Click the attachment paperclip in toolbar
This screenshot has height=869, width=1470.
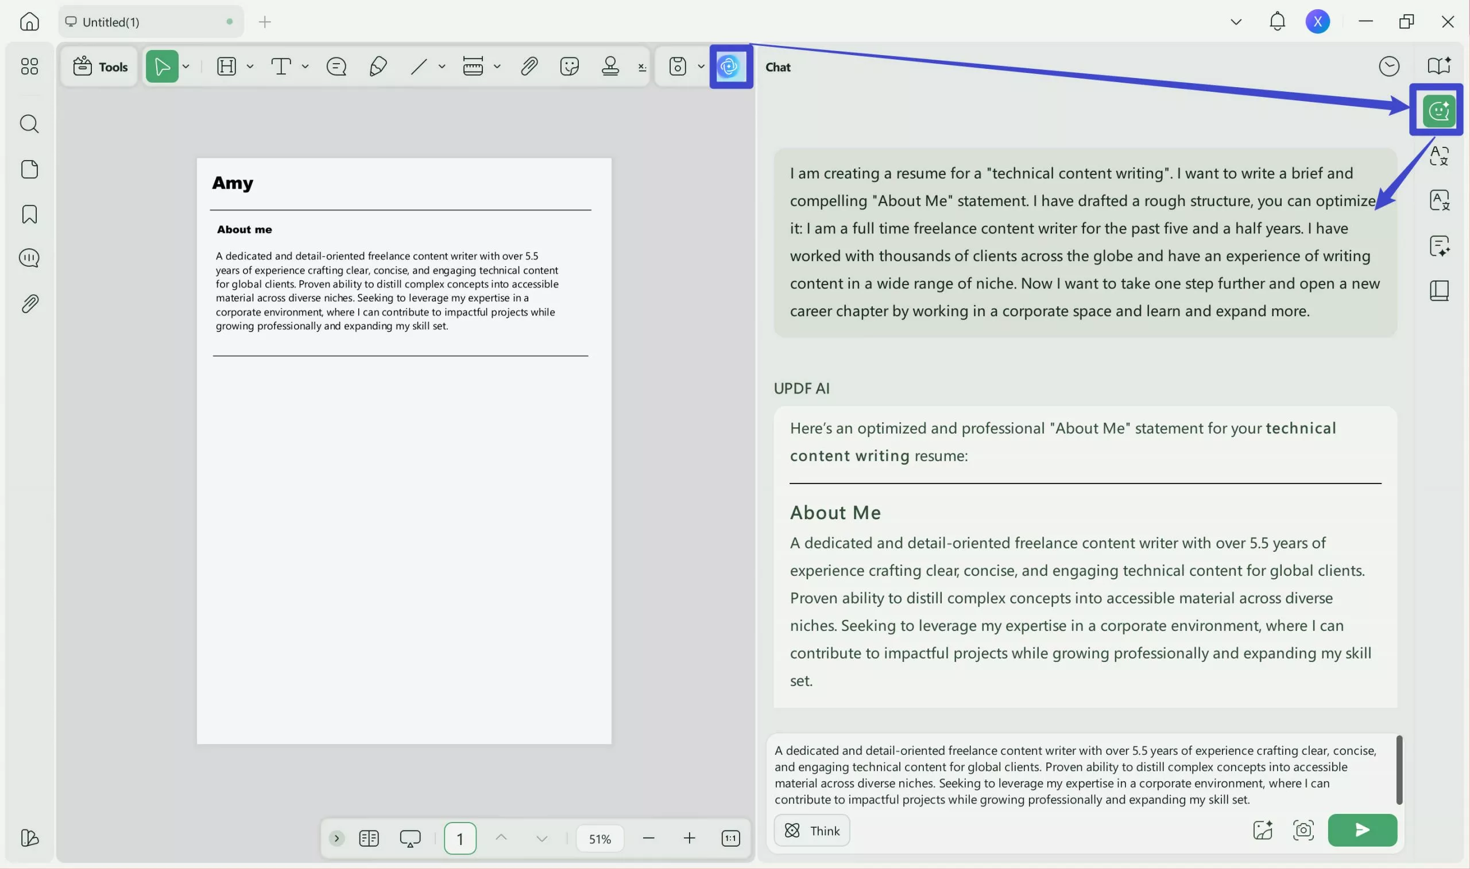point(529,66)
